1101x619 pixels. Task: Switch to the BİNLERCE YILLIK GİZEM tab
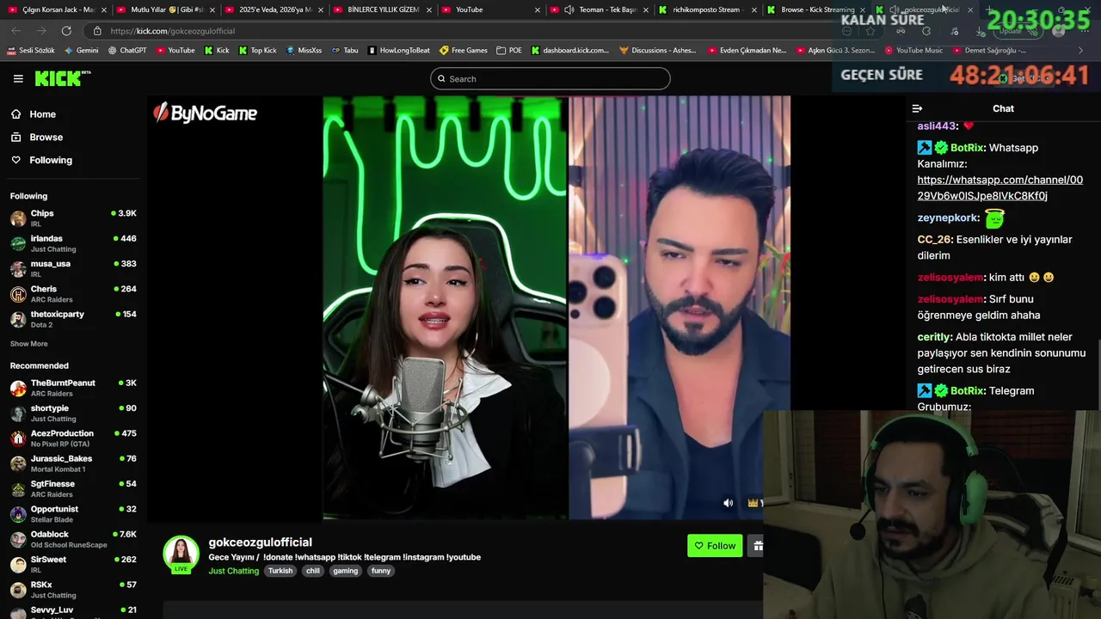point(382,9)
